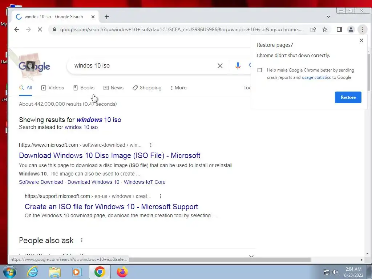This screenshot has width=372, height=279.
Task: Open the tab search dropdown arrow
Action: 328,17
